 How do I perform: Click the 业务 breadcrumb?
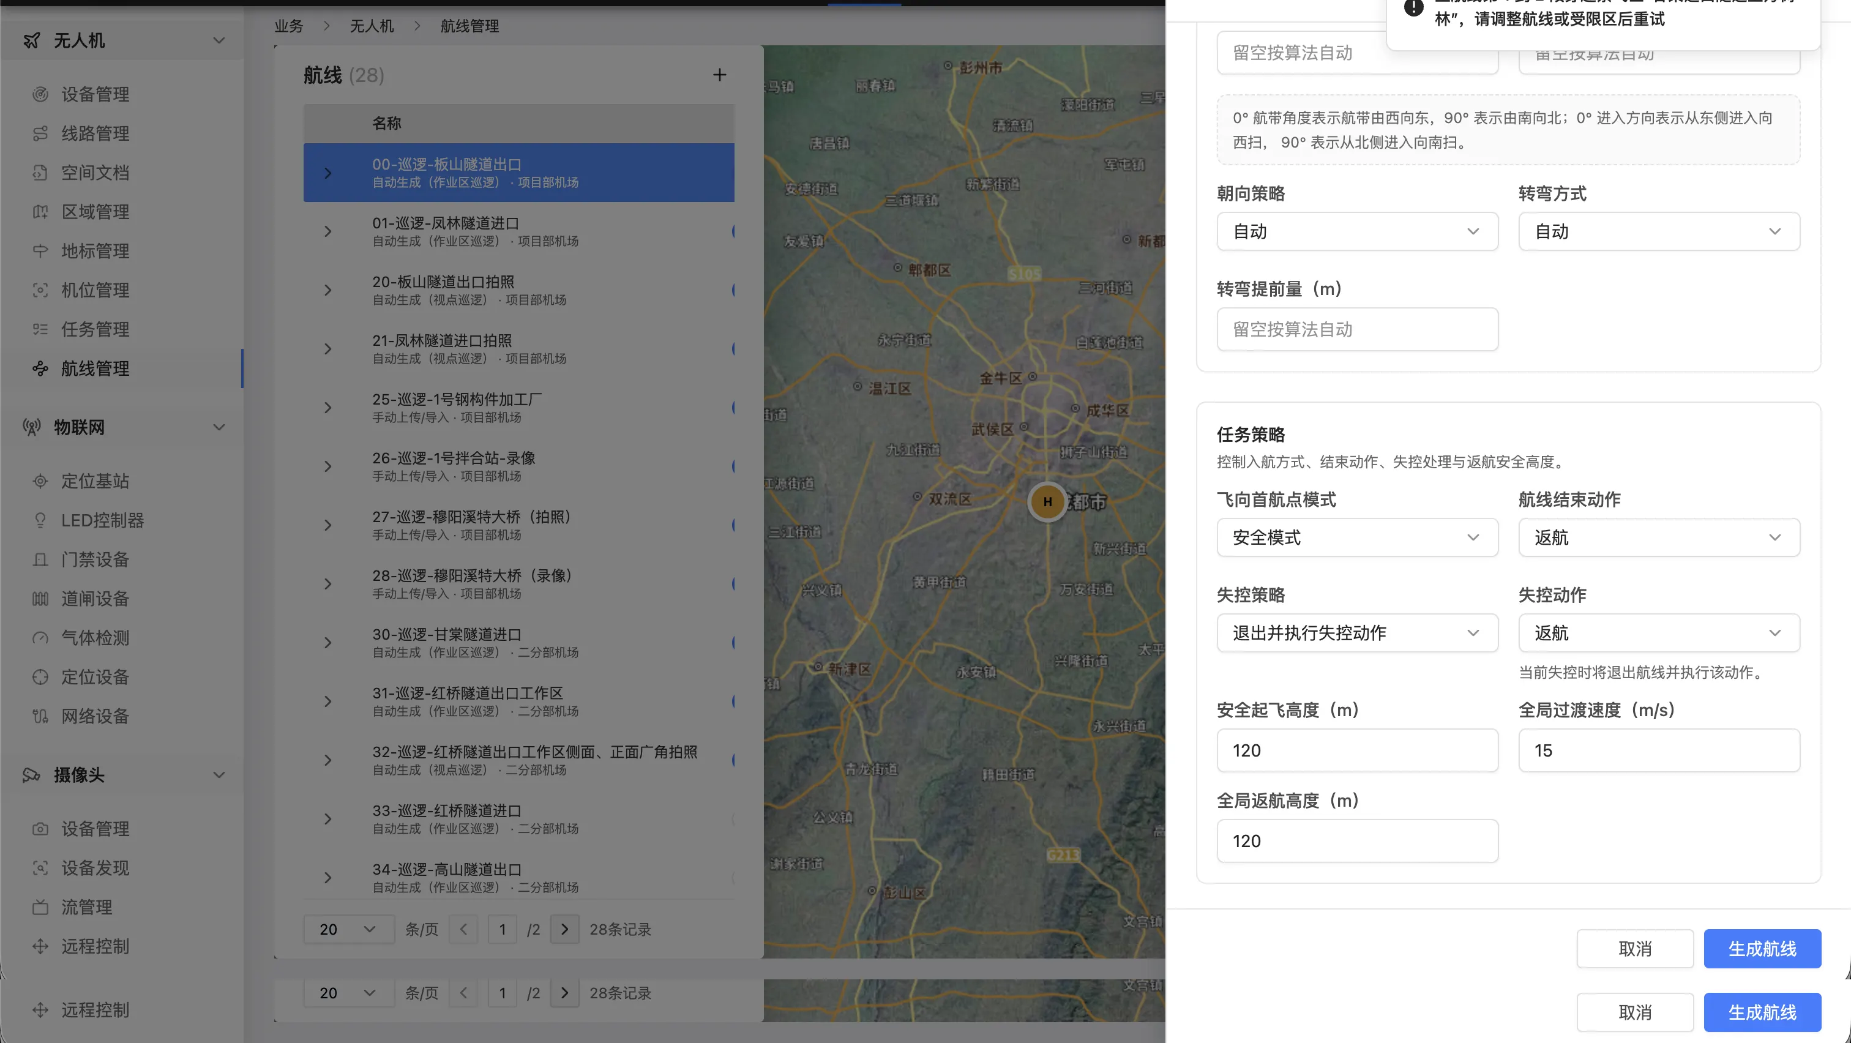289,26
